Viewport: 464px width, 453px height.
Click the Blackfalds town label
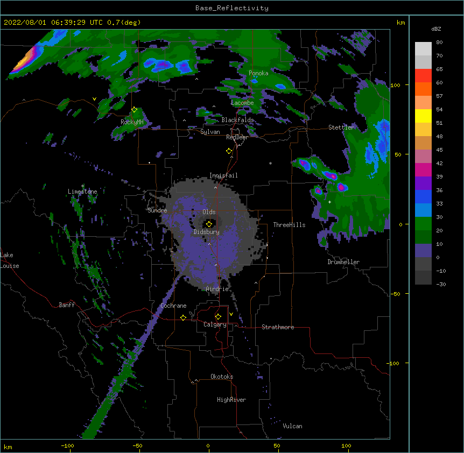237,120
